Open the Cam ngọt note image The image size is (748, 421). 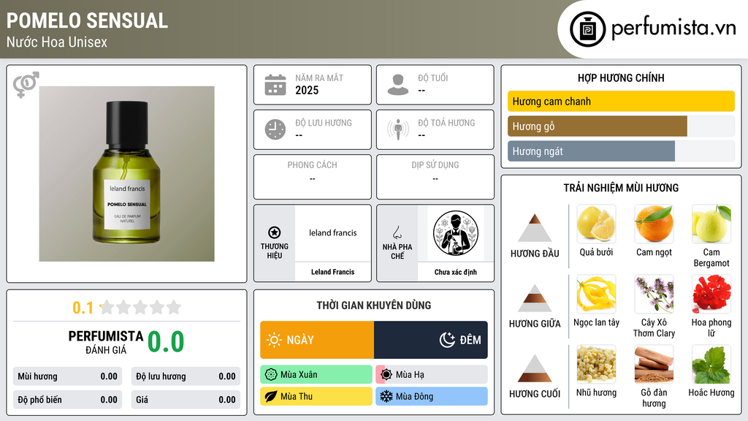[x=654, y=224]
